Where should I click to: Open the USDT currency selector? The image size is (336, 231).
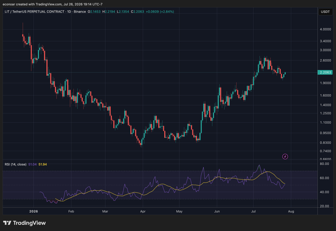[x=325, y=11]
